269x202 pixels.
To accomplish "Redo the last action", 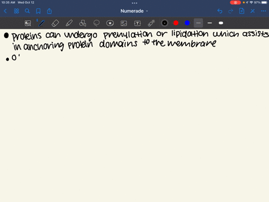I will pyautogui.click(x=231, y=11).
